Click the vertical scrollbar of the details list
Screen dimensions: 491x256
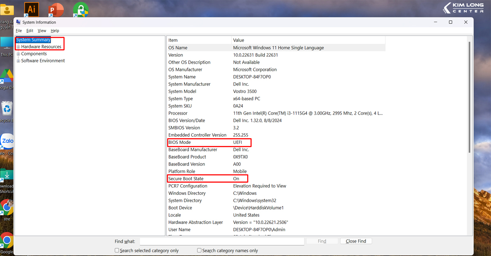coord(469,98)
